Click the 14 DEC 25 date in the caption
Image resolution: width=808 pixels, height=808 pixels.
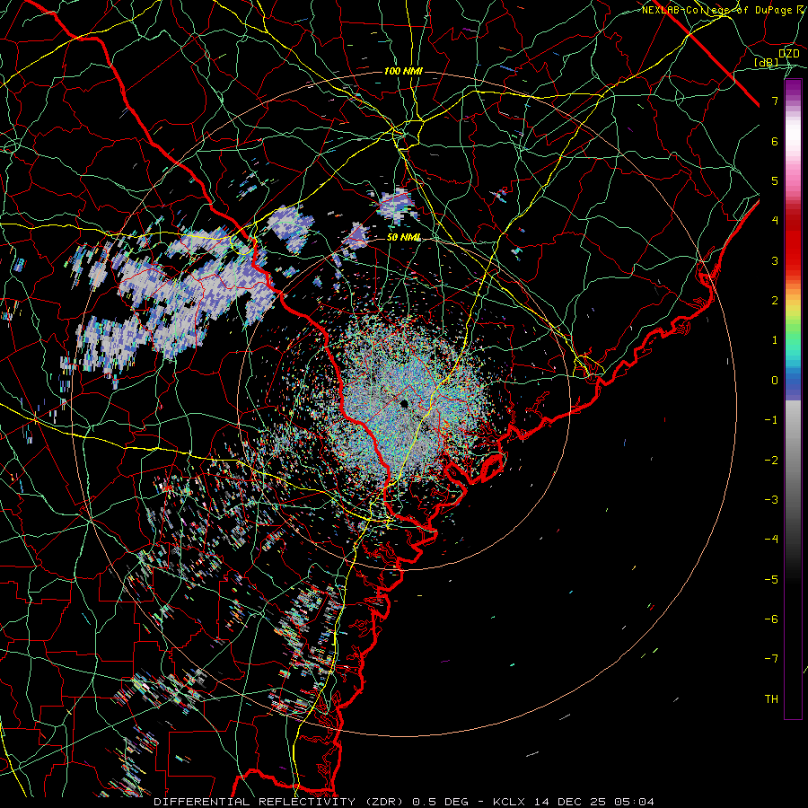click(x=570, y=802)
